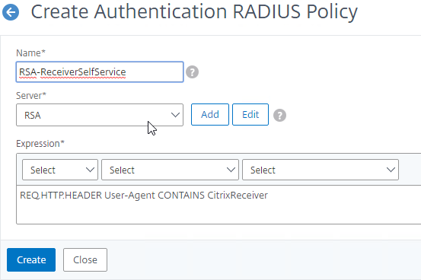Focus the Name field containing RSA-ReceiverSelfService
Image resolution: width=421 pixels, height=280 pixels.
(x=100, y=72)
